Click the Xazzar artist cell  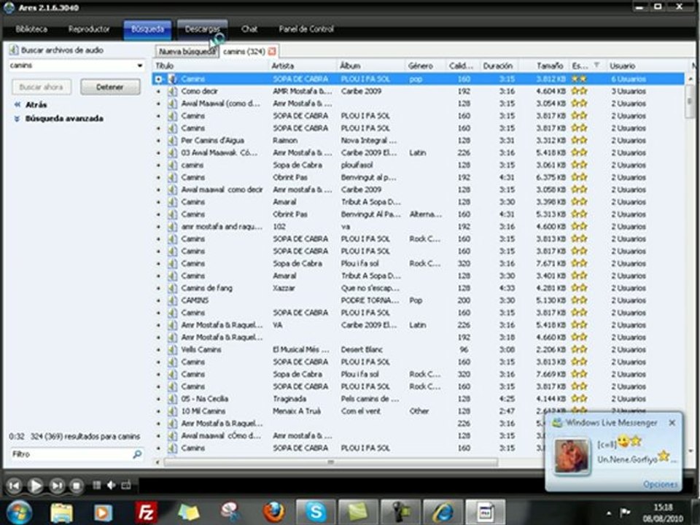coord(284,288)
